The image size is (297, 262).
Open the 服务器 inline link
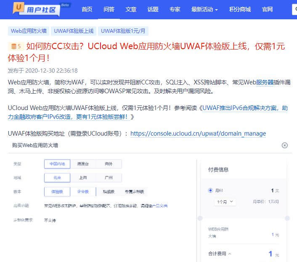pyautogui.click(x=265, y=82)
